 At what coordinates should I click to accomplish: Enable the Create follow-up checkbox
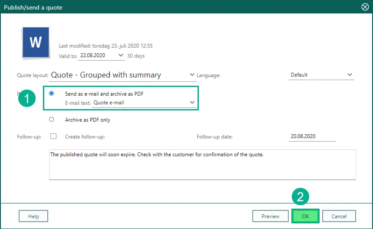click(53, 136)
